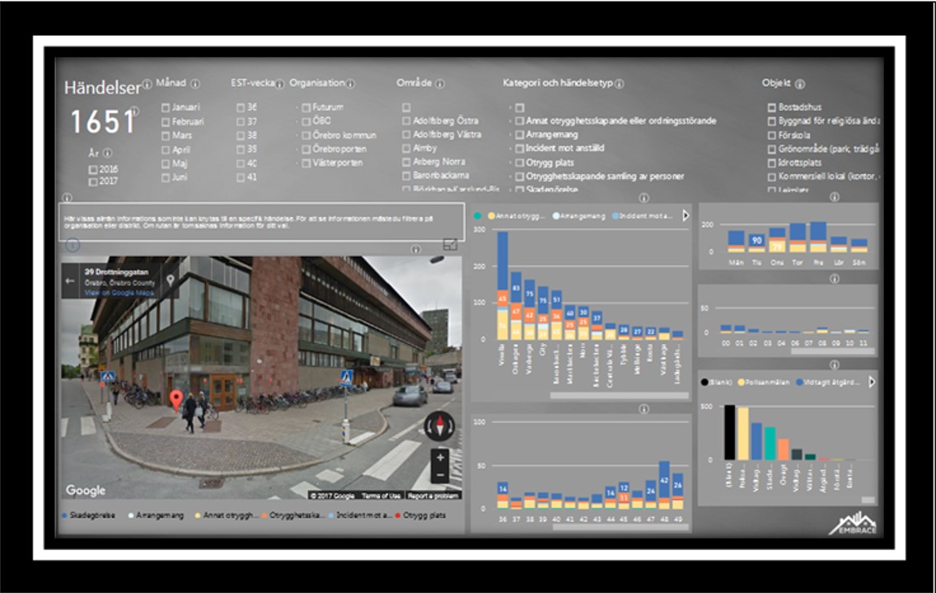Click the compass control in Street View
Viewport: 936px width, 593px height.
click(440, 426)
